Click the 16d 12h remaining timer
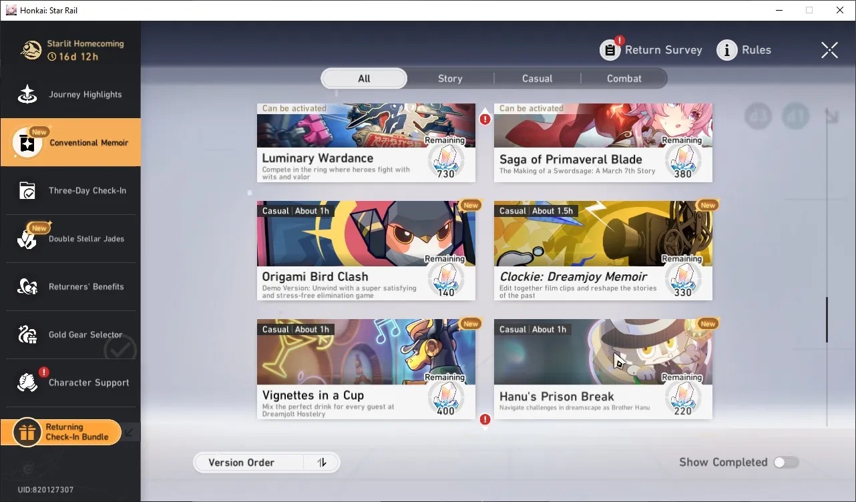The image size is (856, 502). click(x=73, y=57)
